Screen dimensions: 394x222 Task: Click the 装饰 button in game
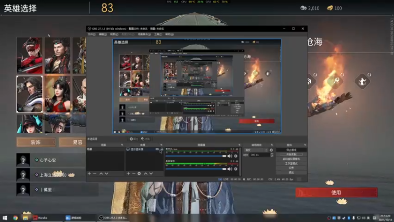(x=36, y=142)
